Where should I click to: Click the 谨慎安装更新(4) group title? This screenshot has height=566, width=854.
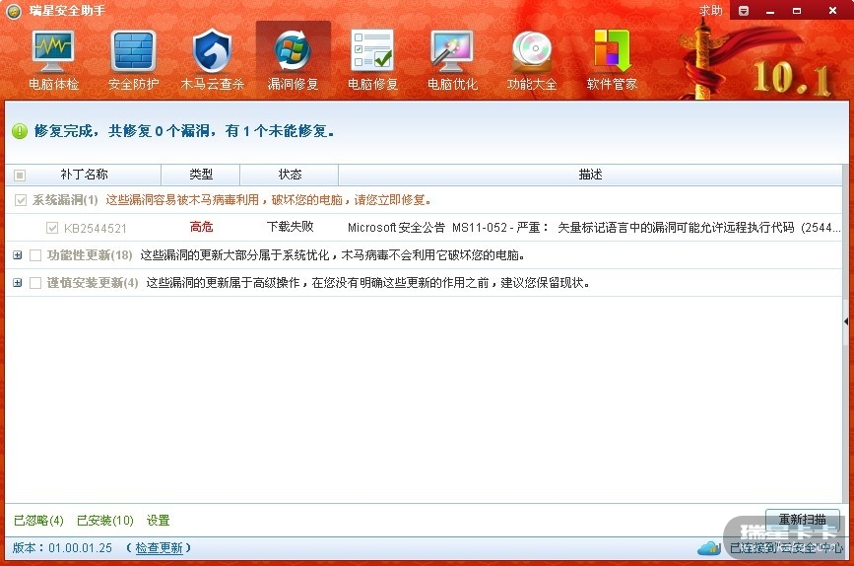pos(93,282)
